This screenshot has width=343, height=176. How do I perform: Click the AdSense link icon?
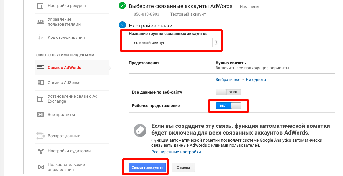pyautogui.click(x=40, y=83)
